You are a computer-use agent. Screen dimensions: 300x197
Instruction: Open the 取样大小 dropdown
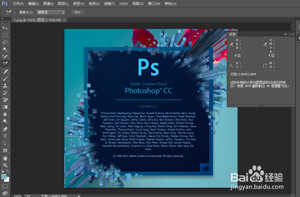tap(50, 12)
